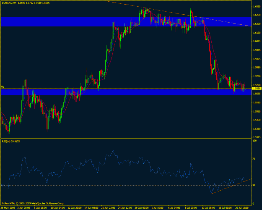262x210 pixels.
Task: Click the RSI(14) 39.9175 indicator label
Action: tap(11, 142)
